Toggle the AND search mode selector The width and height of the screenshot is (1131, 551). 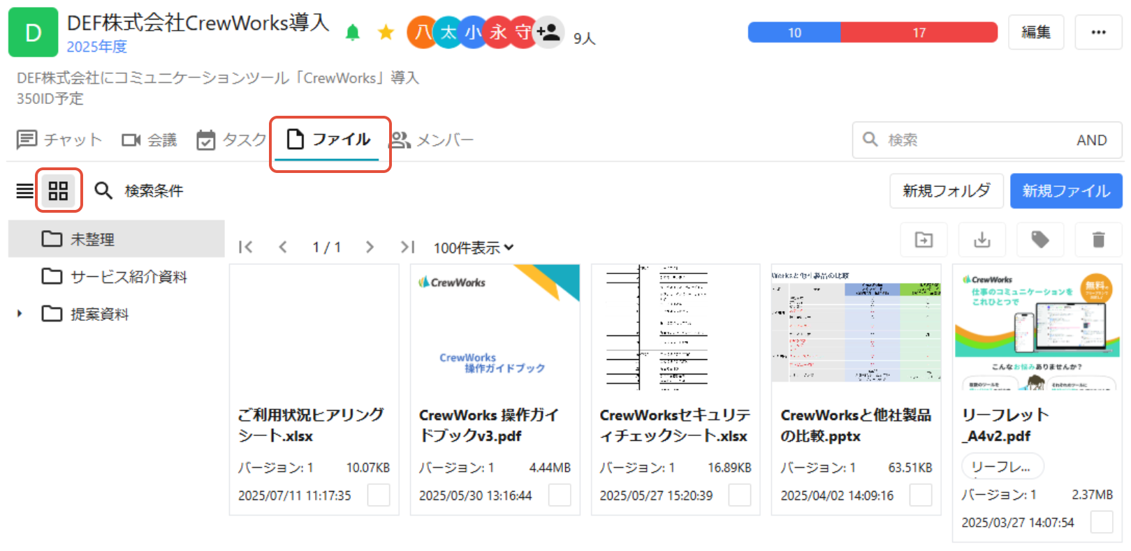pyautogui.click(x=1091, y=140)
